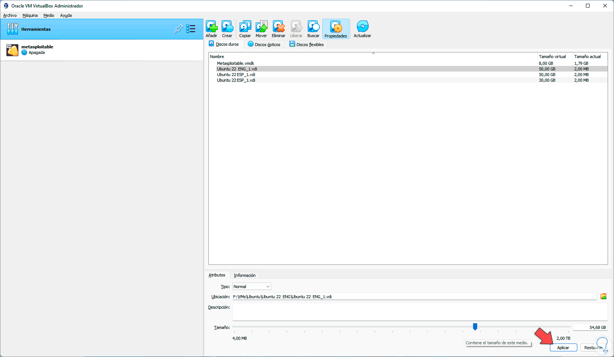Screen dimensions: 614x357
Task: Open the Archivo menu
Action: tap(10, 15)
